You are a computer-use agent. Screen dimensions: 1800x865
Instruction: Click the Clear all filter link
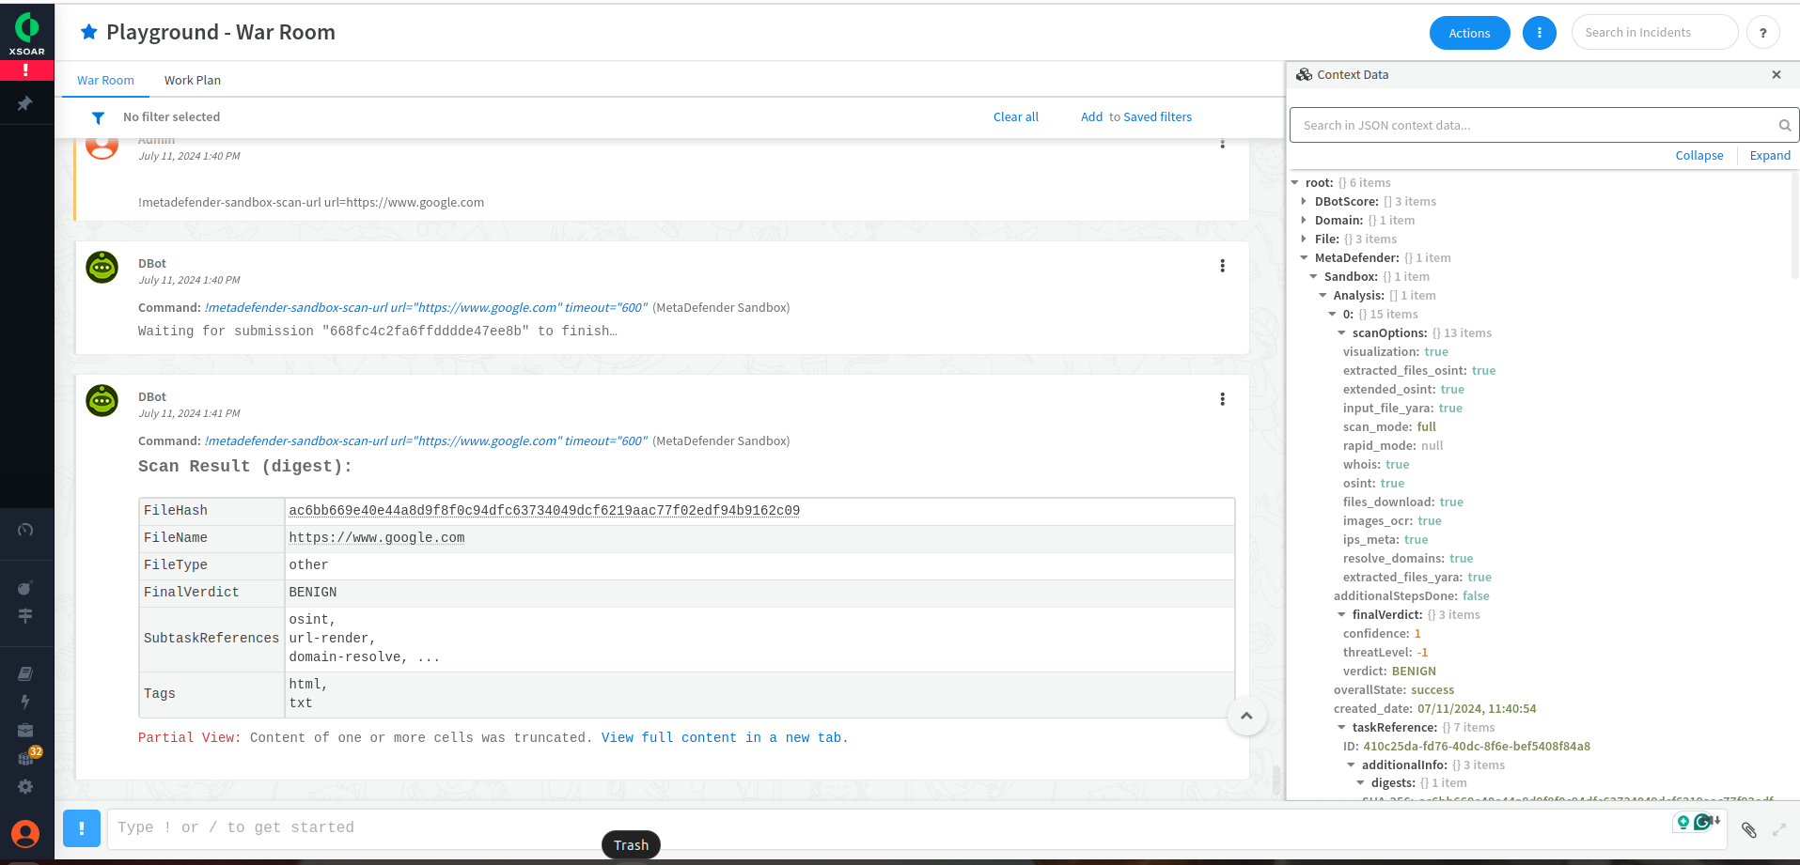pos(1015,117)
